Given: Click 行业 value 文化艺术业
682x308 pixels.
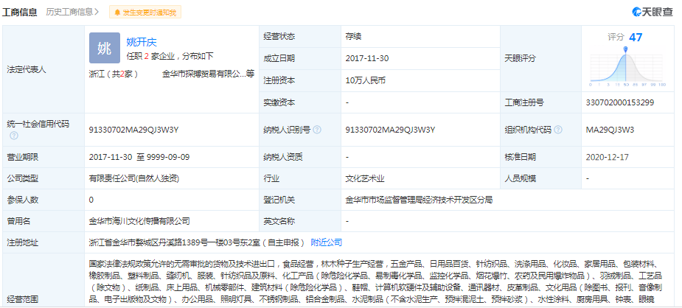Looking at the screenshot, I should [x=366, y=178].
